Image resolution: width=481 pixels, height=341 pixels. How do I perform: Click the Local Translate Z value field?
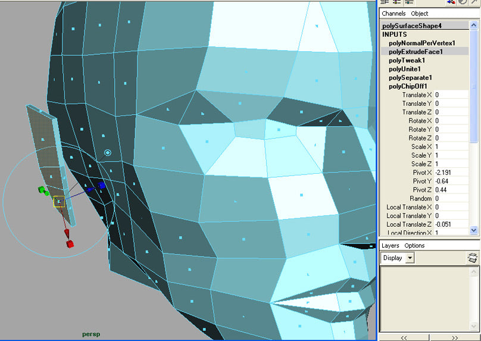tap(451, 224)
